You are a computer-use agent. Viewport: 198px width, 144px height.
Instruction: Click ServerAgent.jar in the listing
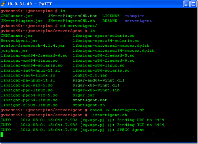click(19, 41)
